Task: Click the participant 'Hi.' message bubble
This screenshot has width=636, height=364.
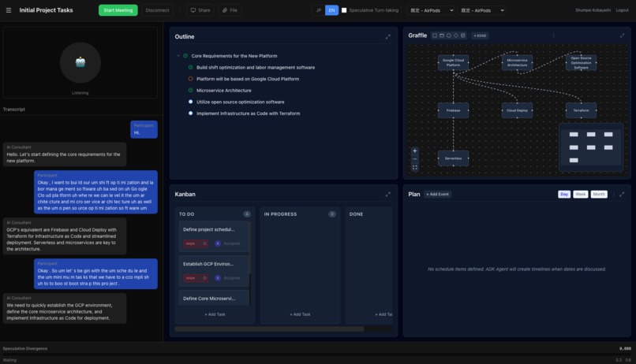Action: (x=144, y=129)
